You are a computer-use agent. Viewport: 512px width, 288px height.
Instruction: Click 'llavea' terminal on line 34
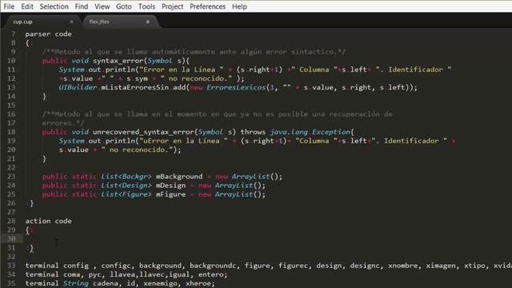[x=122, y=274]
